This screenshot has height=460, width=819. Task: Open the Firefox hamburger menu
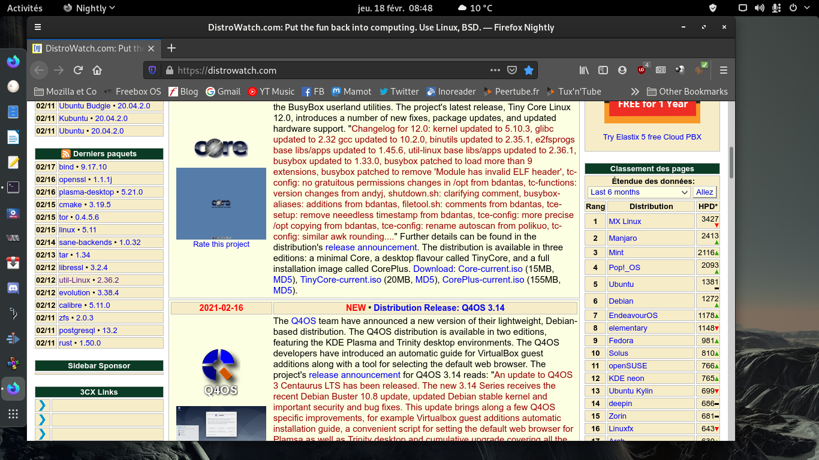pos(723,70)
